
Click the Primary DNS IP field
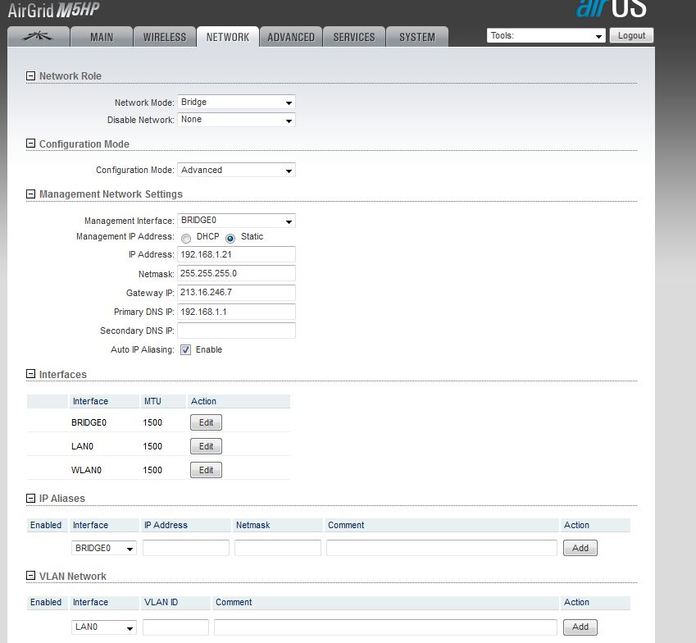(x=236, y=312)
